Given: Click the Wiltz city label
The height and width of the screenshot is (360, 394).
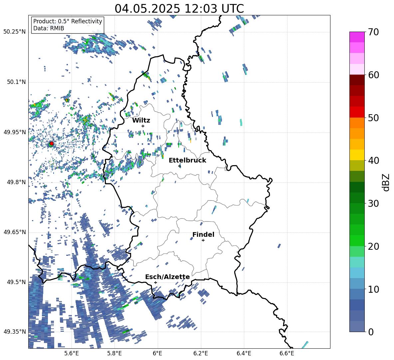Looking at the screenshot, I should [141, 121].
